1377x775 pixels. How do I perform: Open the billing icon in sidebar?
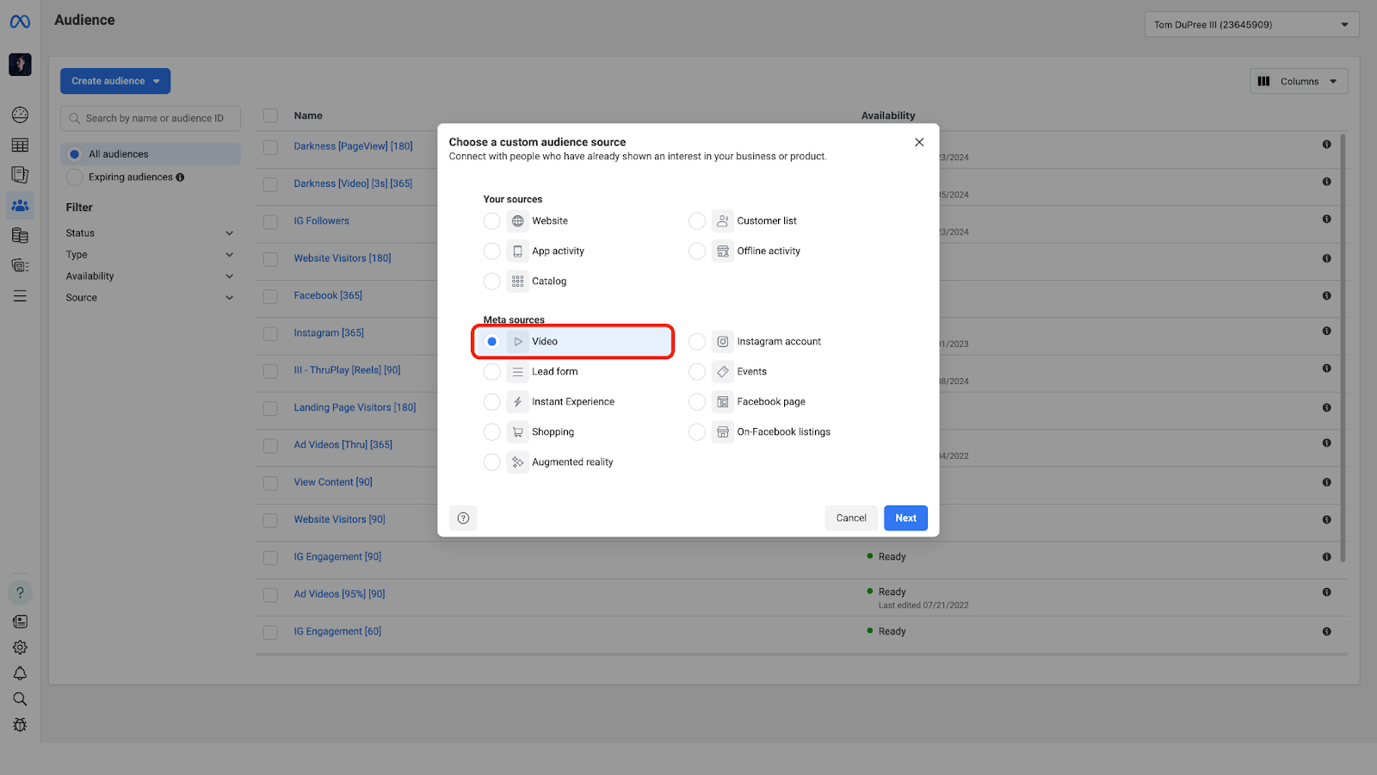pyautogui.click(x=20, y=235)
